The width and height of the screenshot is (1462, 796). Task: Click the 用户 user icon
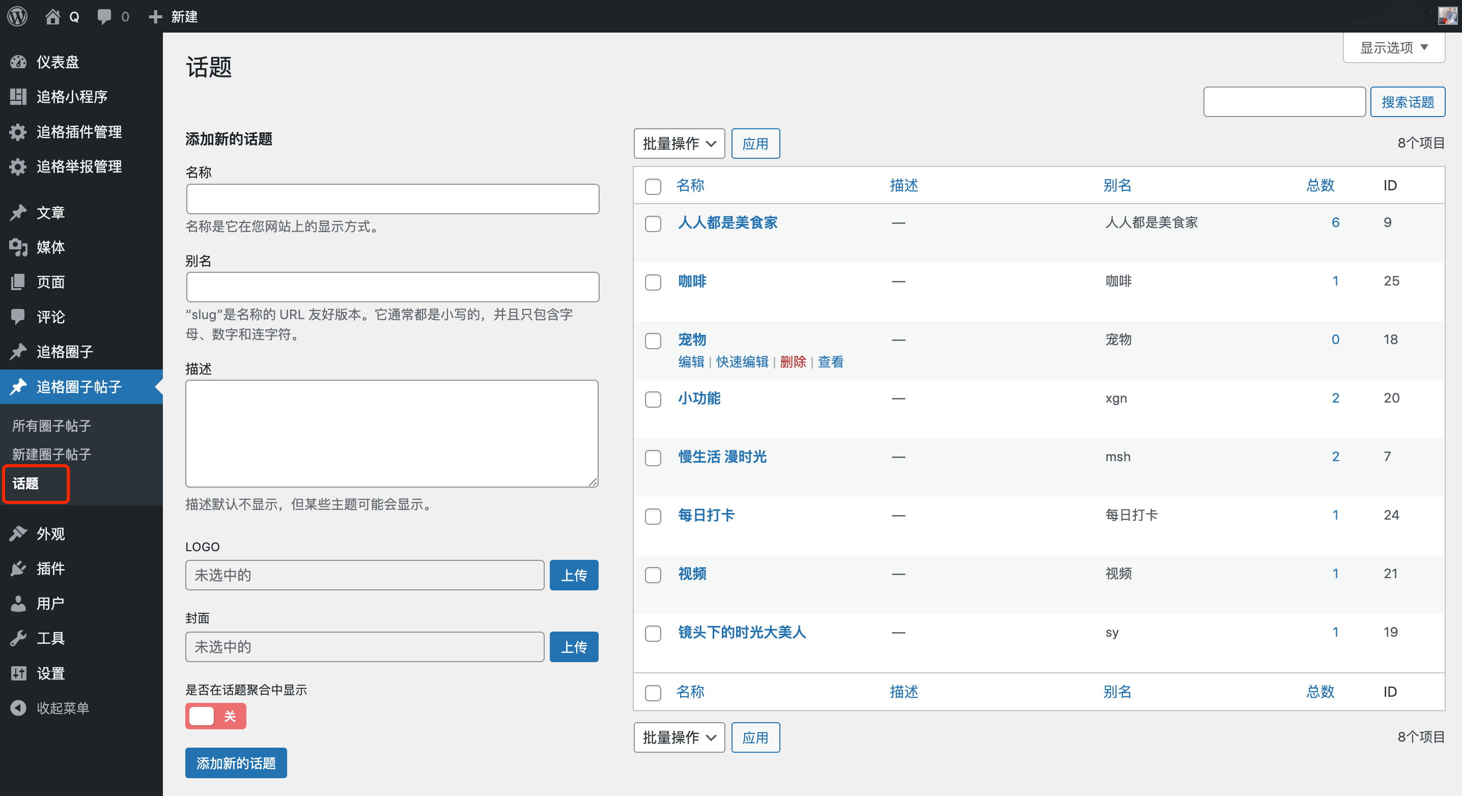[18, 603]
